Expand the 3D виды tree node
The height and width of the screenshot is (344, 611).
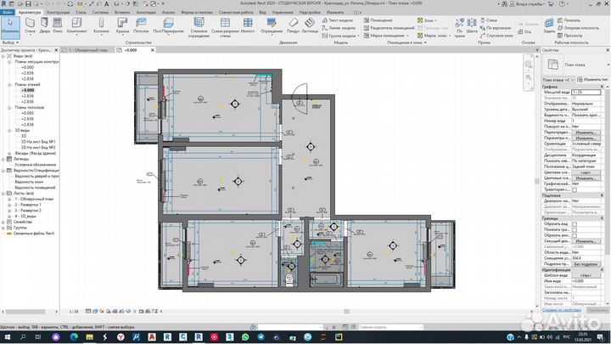click(8, 131)
